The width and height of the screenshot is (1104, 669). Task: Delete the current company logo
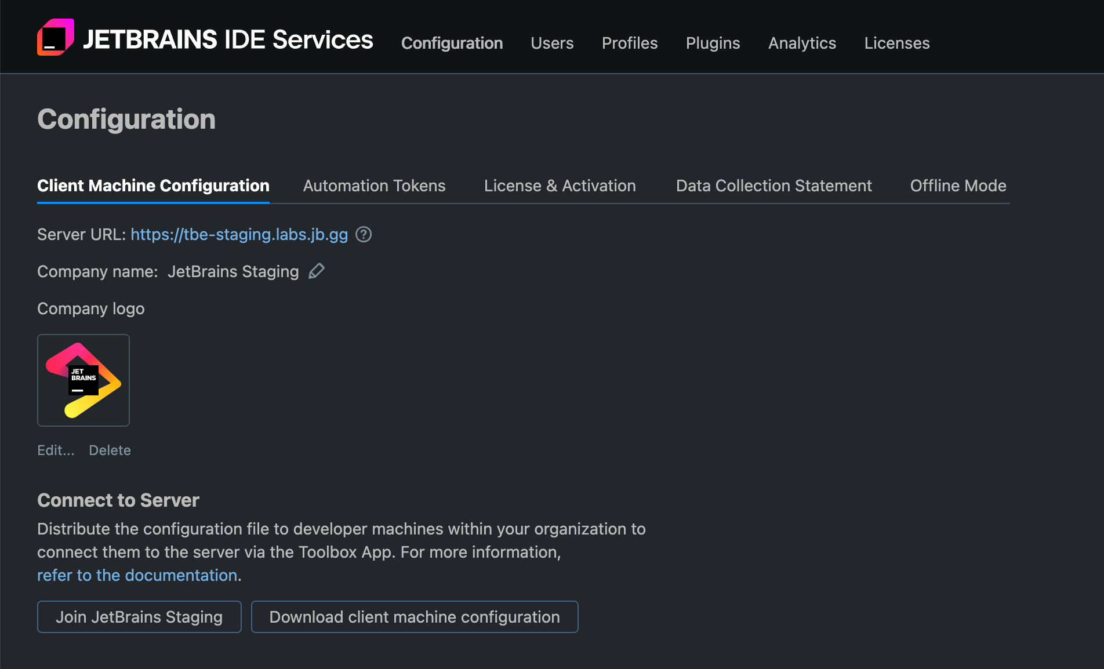pyautogui.click(x=110, y=450)
